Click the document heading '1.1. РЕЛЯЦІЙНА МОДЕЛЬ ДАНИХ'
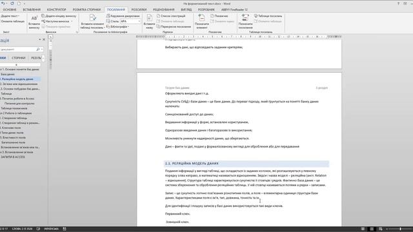This screenshot has width=413, height=232. pos(192,164)
